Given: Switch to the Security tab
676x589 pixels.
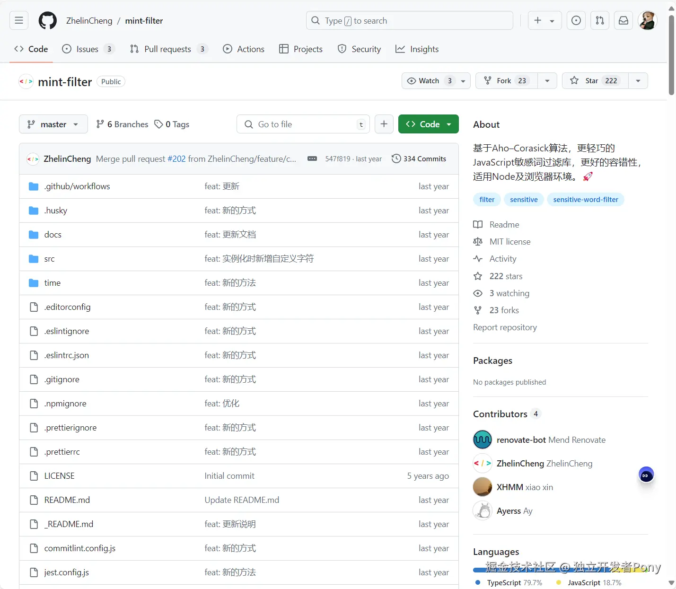Looking at the screenshot, I should point(359,49).
